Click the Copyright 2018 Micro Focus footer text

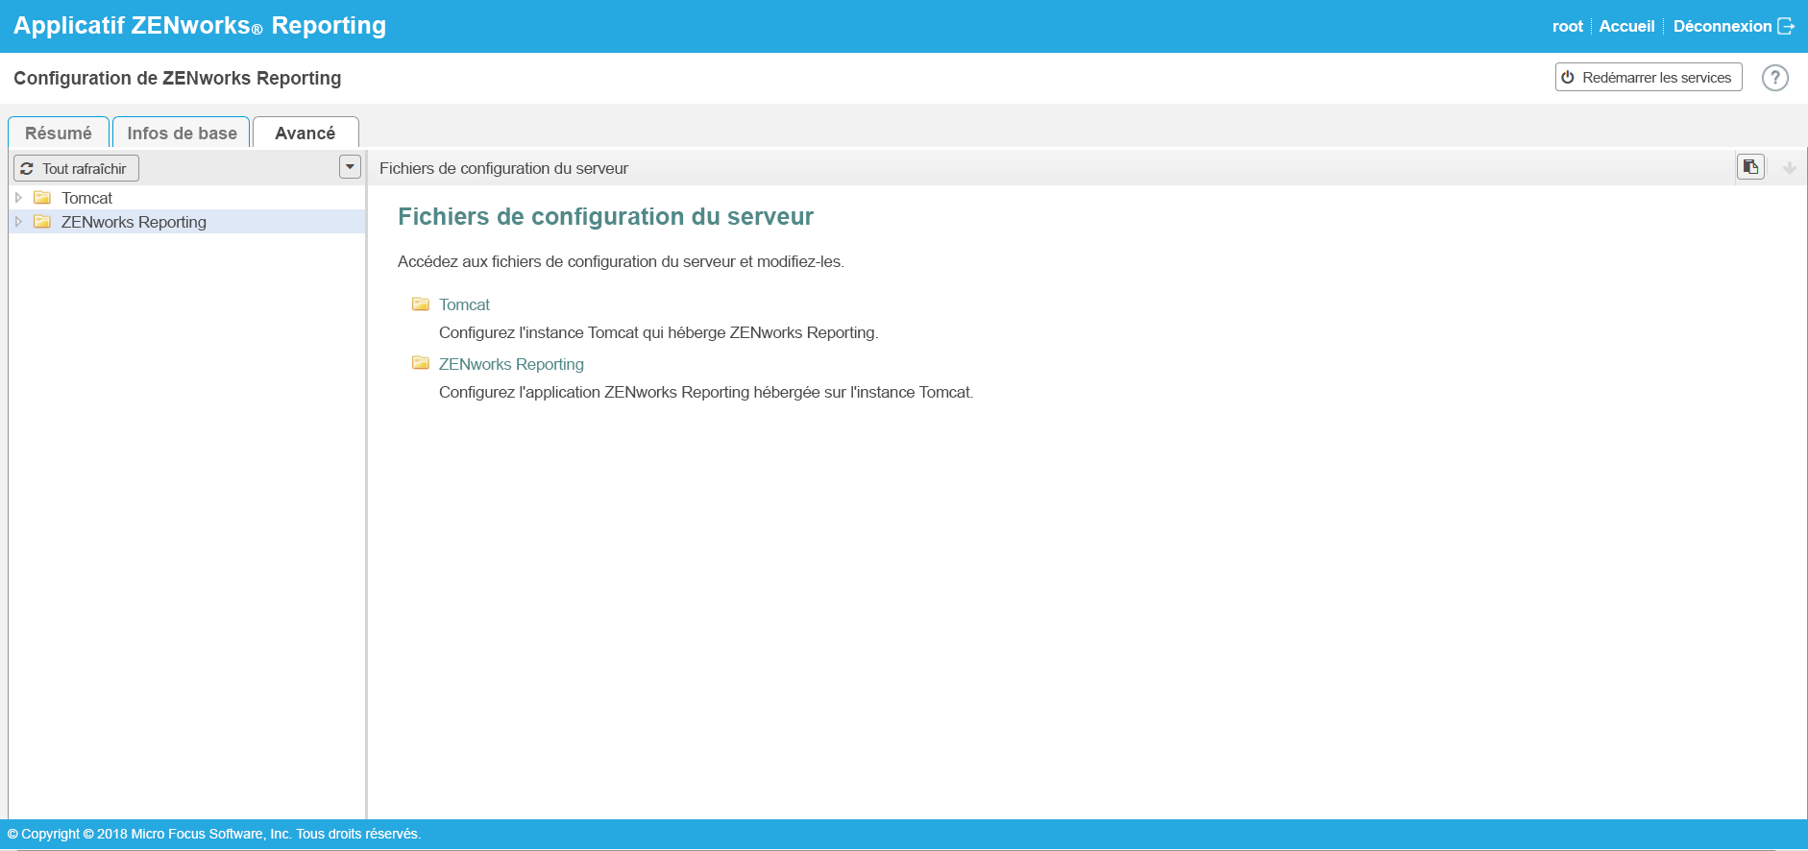pos(214,834)
